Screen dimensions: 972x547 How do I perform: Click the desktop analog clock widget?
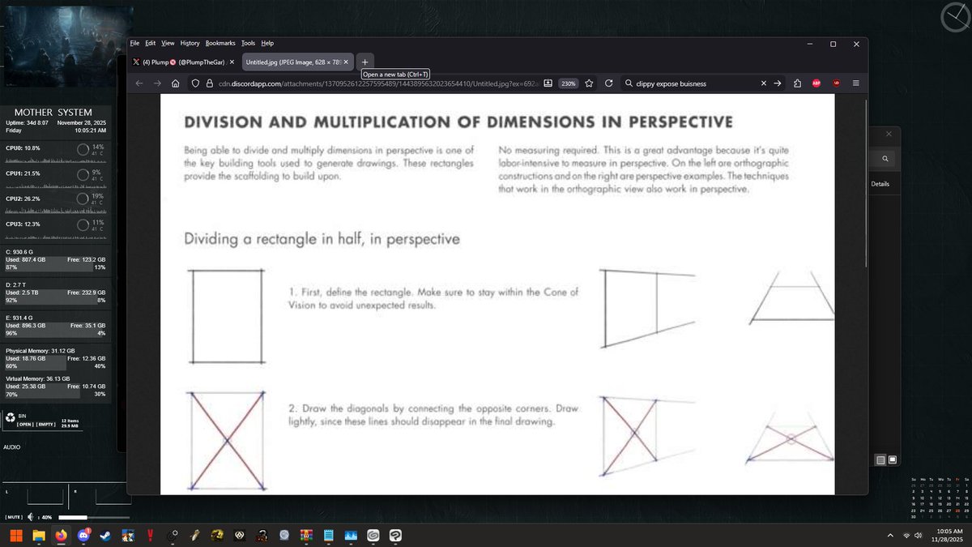[956, 18]
